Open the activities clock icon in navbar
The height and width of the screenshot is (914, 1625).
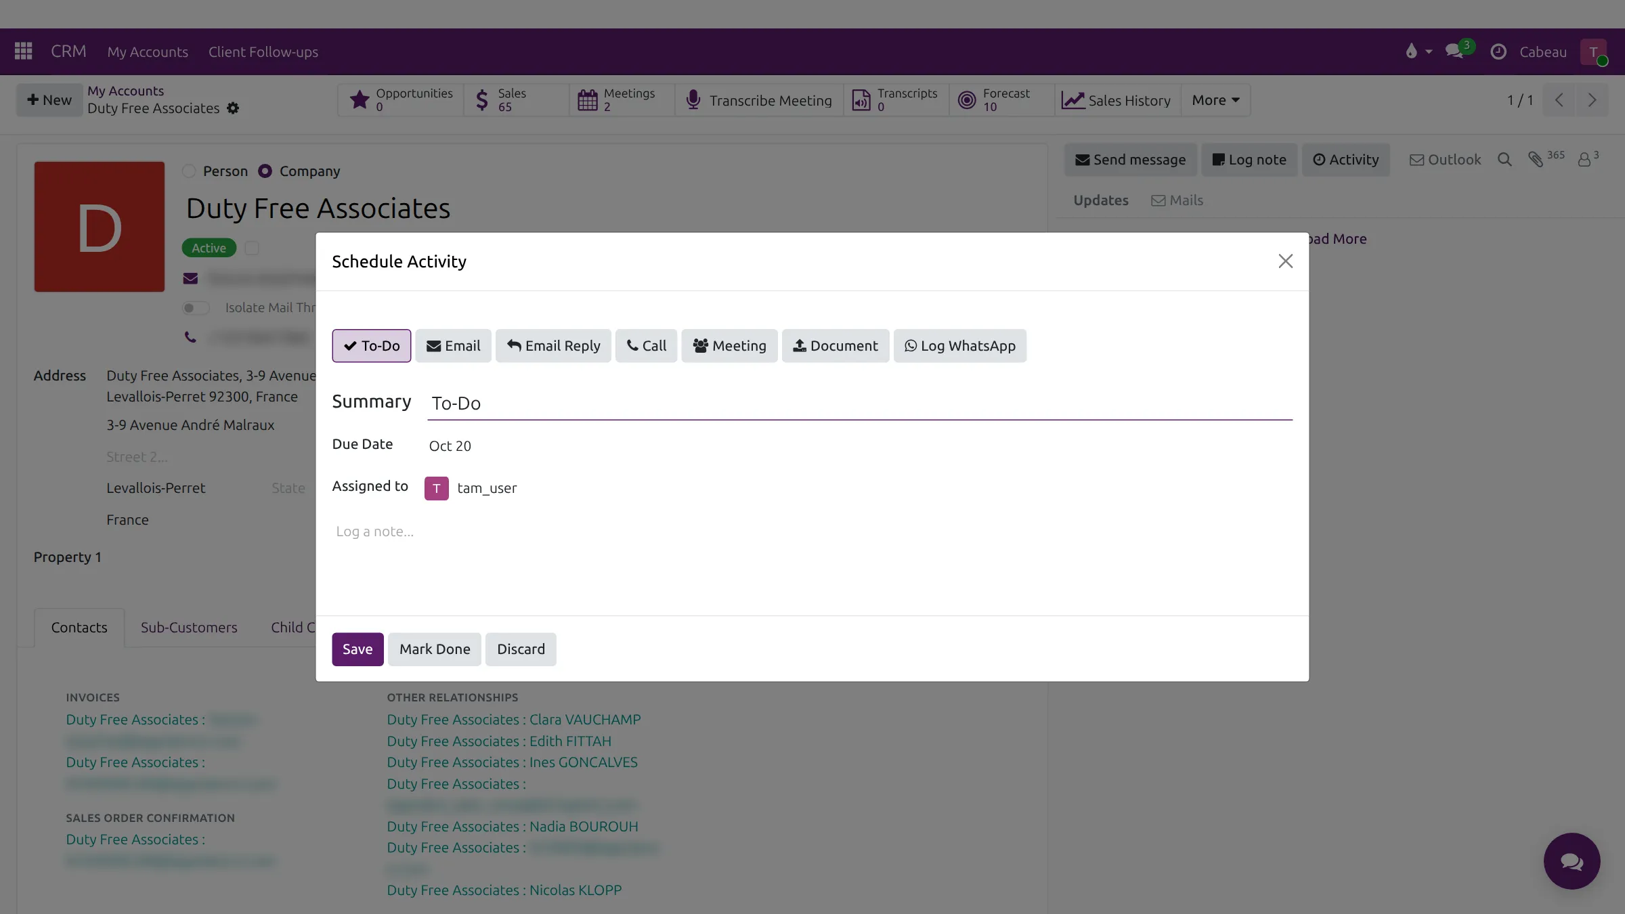pos(1498,51)
